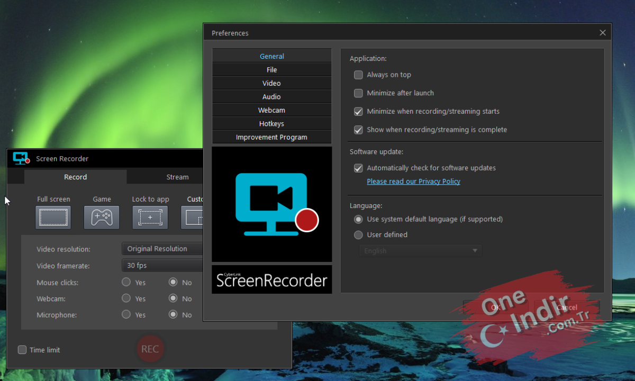635x381 pixels.
Task: Open the Hotkeys preferences section
Action: [272, 124]
